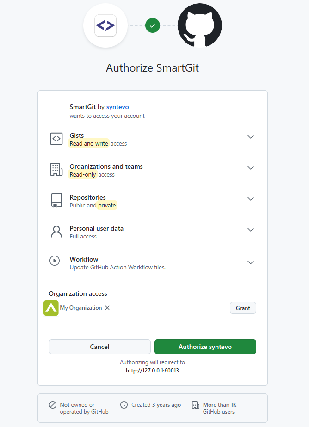The image size is (309, 427).
Task: Expand the Gists permission details
Action: tap(250, 136)
